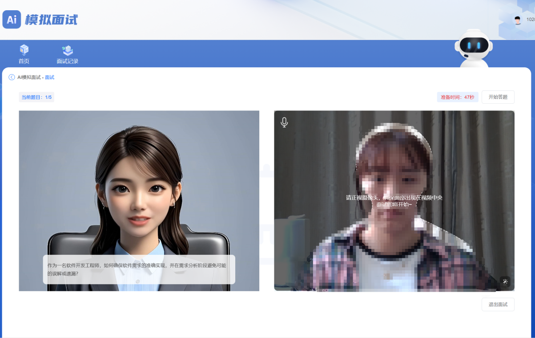Click the 准备时间 countdown timer badge
This screenshot has width=535, height=338.
457,97
